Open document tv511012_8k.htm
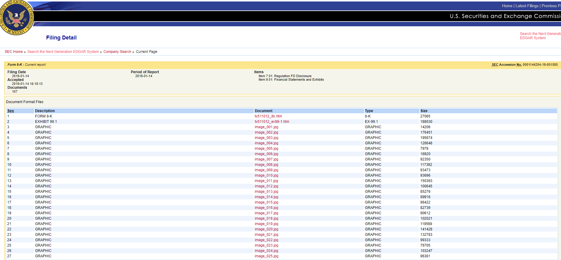 point(268,116)
